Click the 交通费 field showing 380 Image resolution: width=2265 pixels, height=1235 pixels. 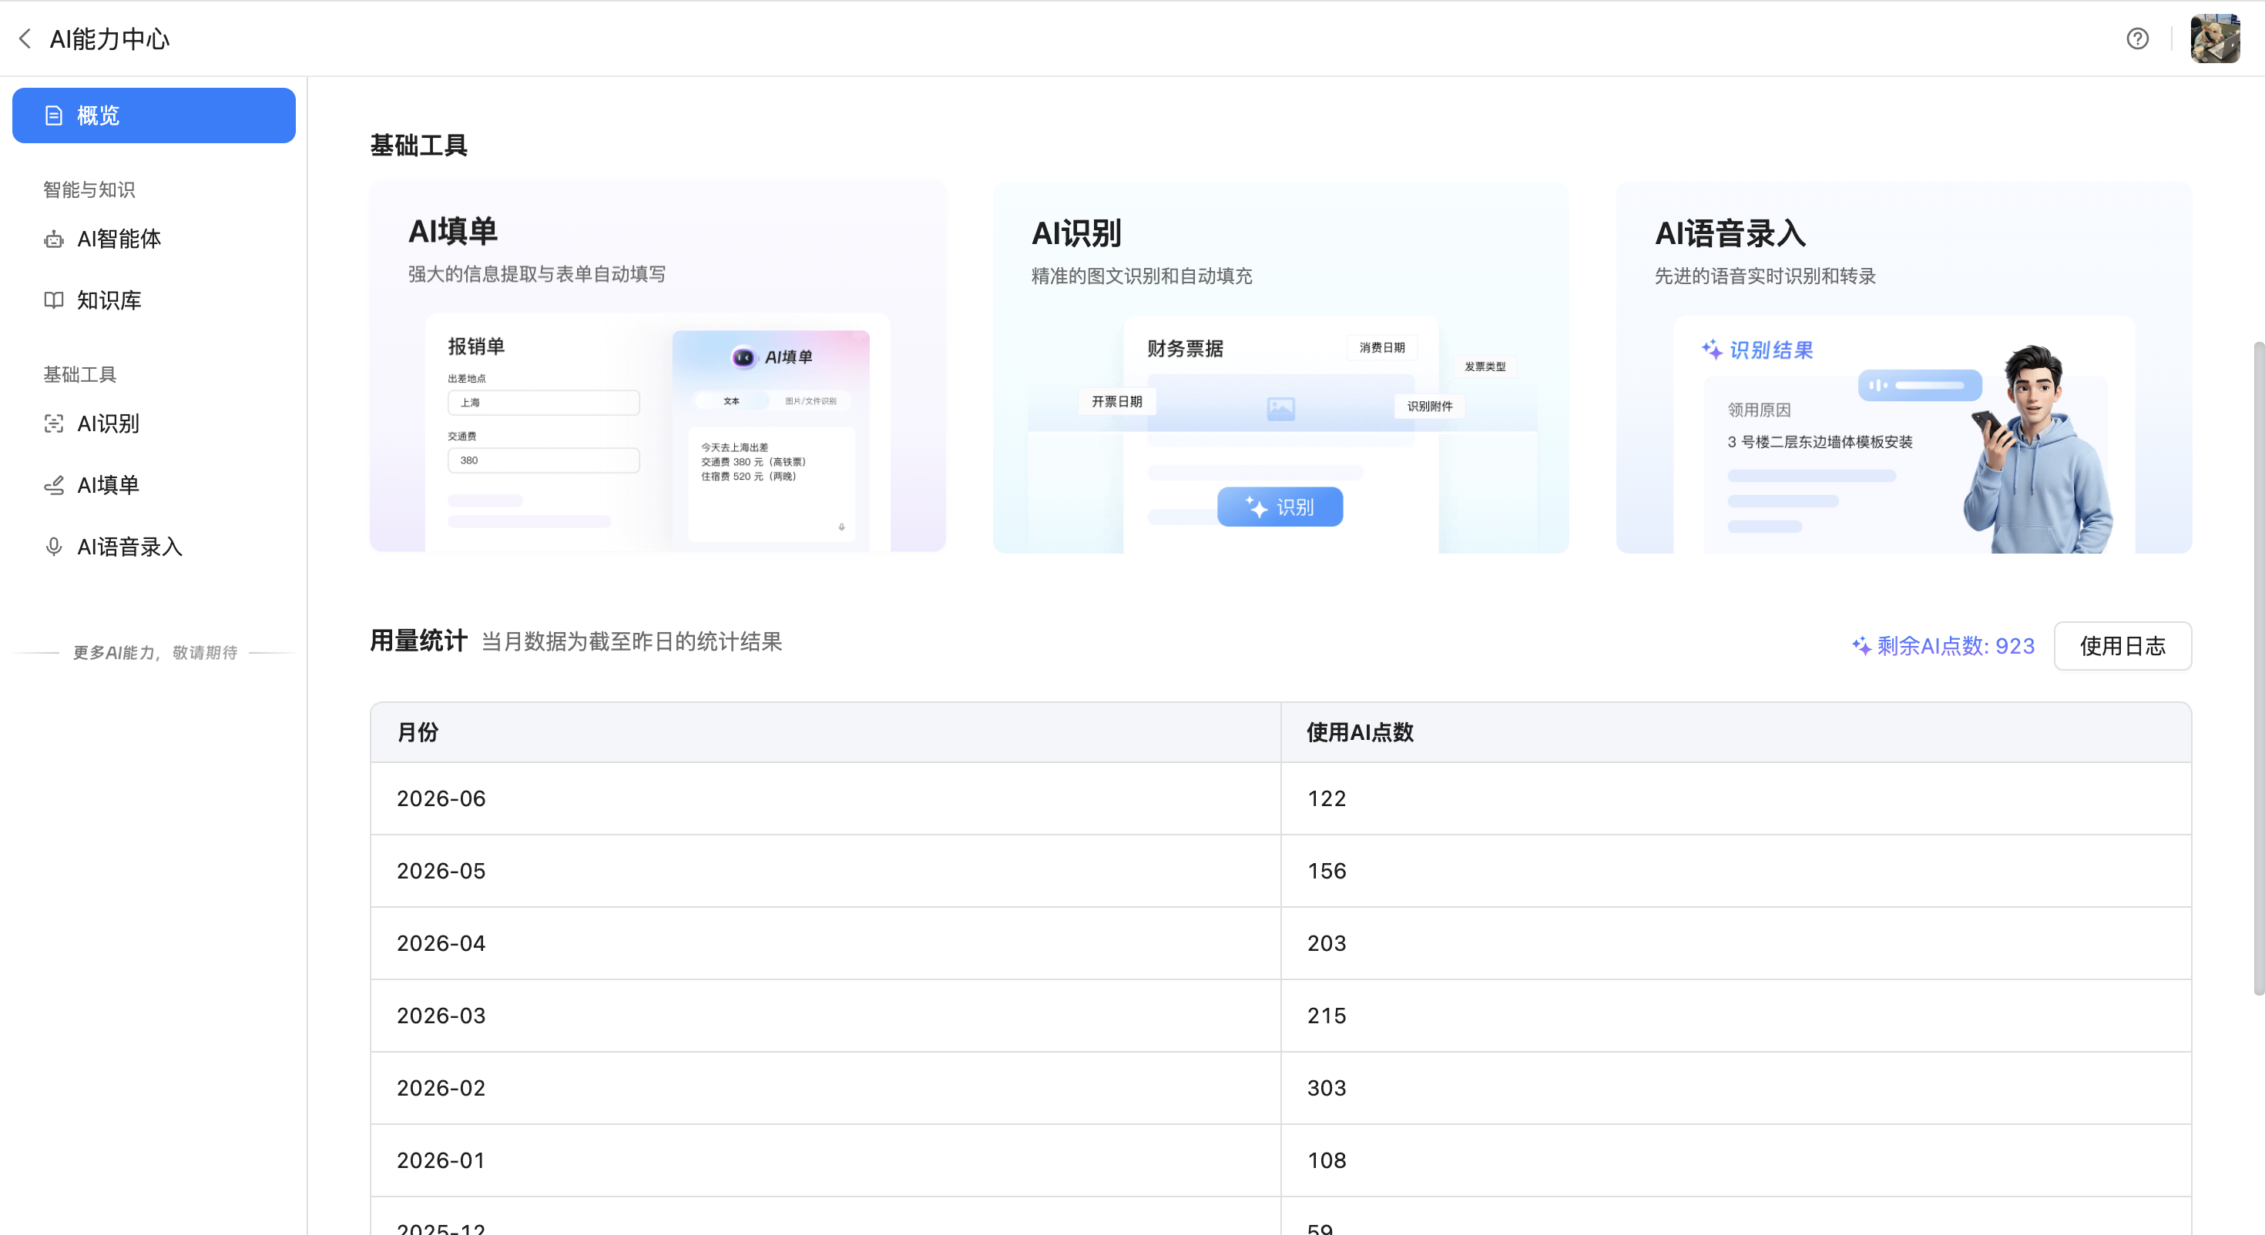(543, 460)
